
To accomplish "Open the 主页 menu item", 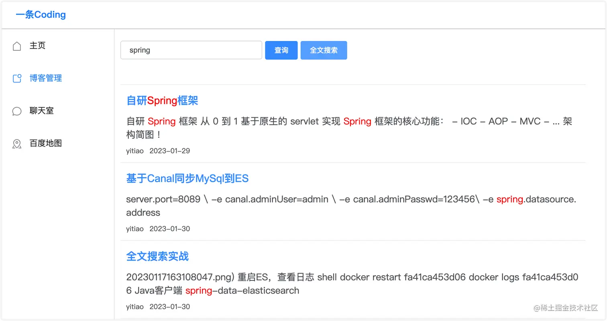I will (x=37, y=46).
